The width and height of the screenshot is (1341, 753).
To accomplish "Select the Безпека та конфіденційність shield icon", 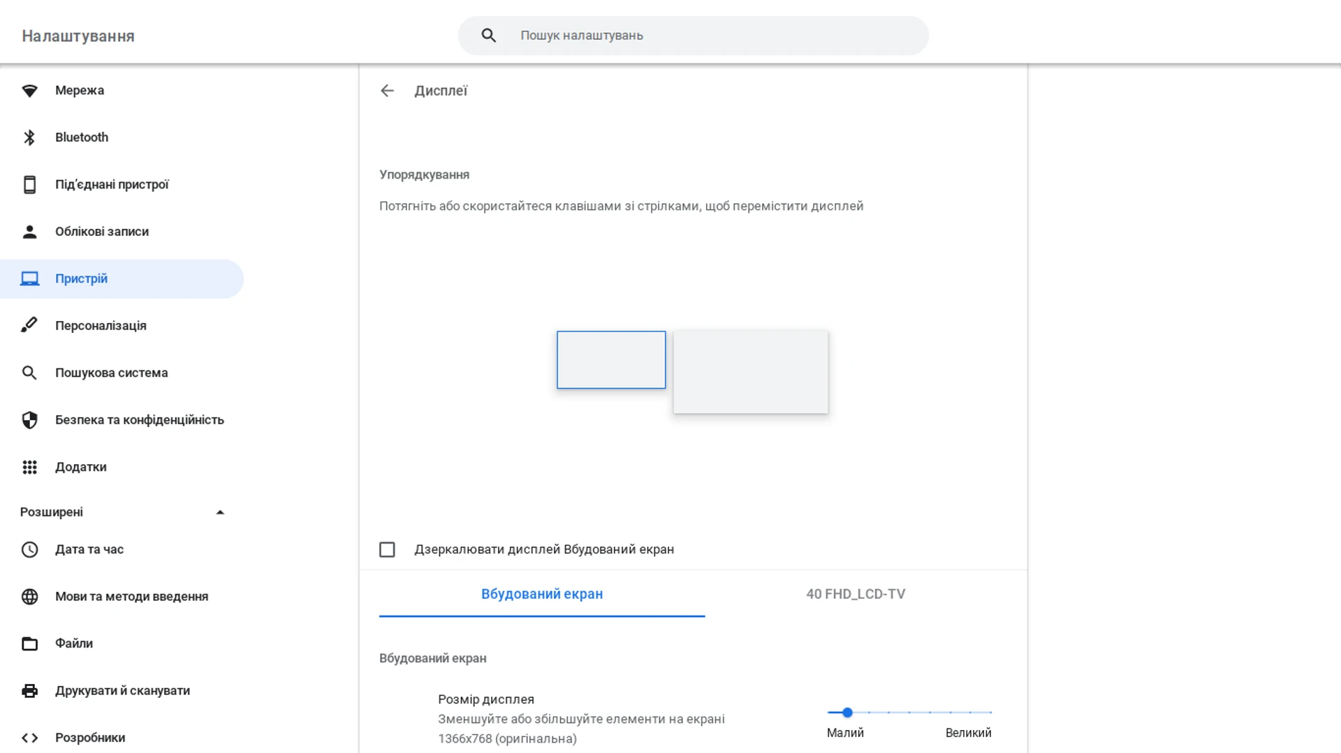I will coord(29,419).
